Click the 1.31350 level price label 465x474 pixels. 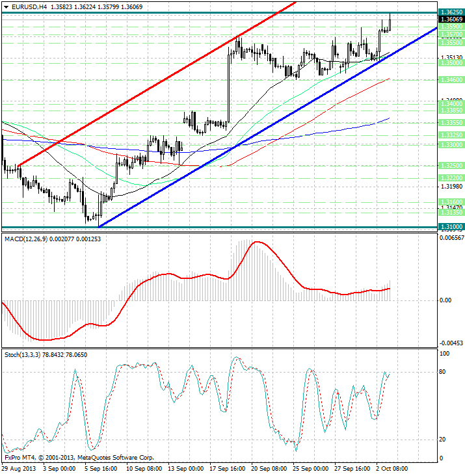(451, 213)
